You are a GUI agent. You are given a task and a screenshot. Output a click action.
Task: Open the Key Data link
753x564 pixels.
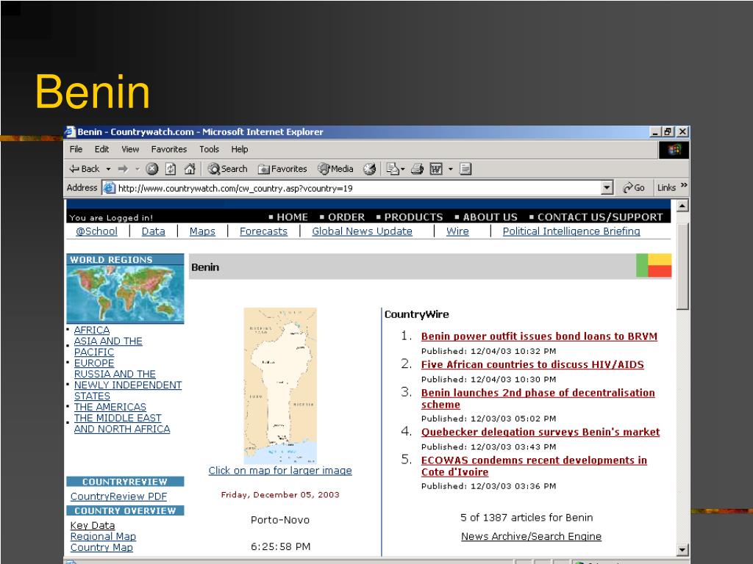pyautogui.click(x=93, y=525)
